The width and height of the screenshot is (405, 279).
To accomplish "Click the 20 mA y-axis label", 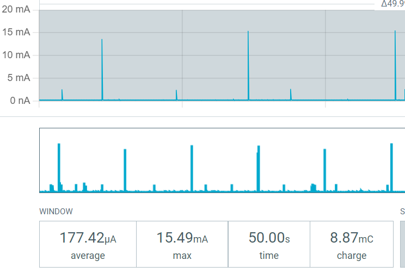I will [16, 9].
